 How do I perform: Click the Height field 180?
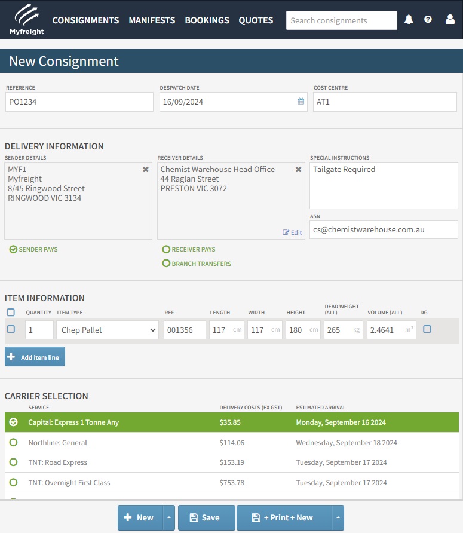click(303, 330)
